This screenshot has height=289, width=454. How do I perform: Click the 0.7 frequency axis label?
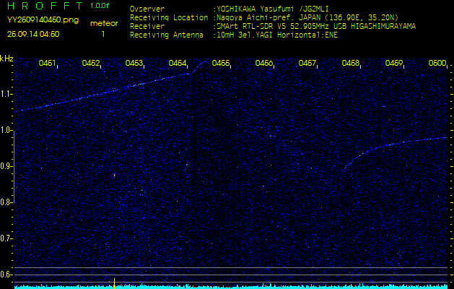[x=6, y=238]
